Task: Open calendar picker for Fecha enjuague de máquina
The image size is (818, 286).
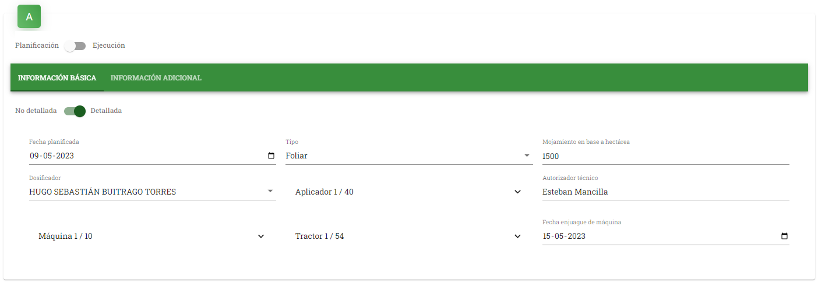Action: pyautogui.click(x=784, y=236)
